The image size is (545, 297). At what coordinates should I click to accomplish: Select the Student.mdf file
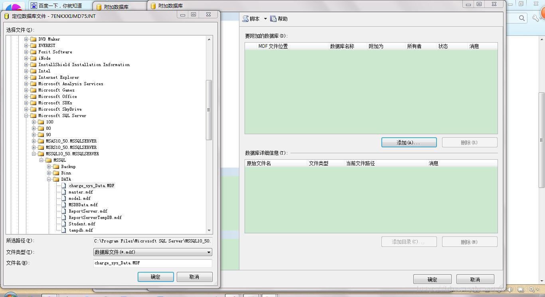(x=82, y=224)
